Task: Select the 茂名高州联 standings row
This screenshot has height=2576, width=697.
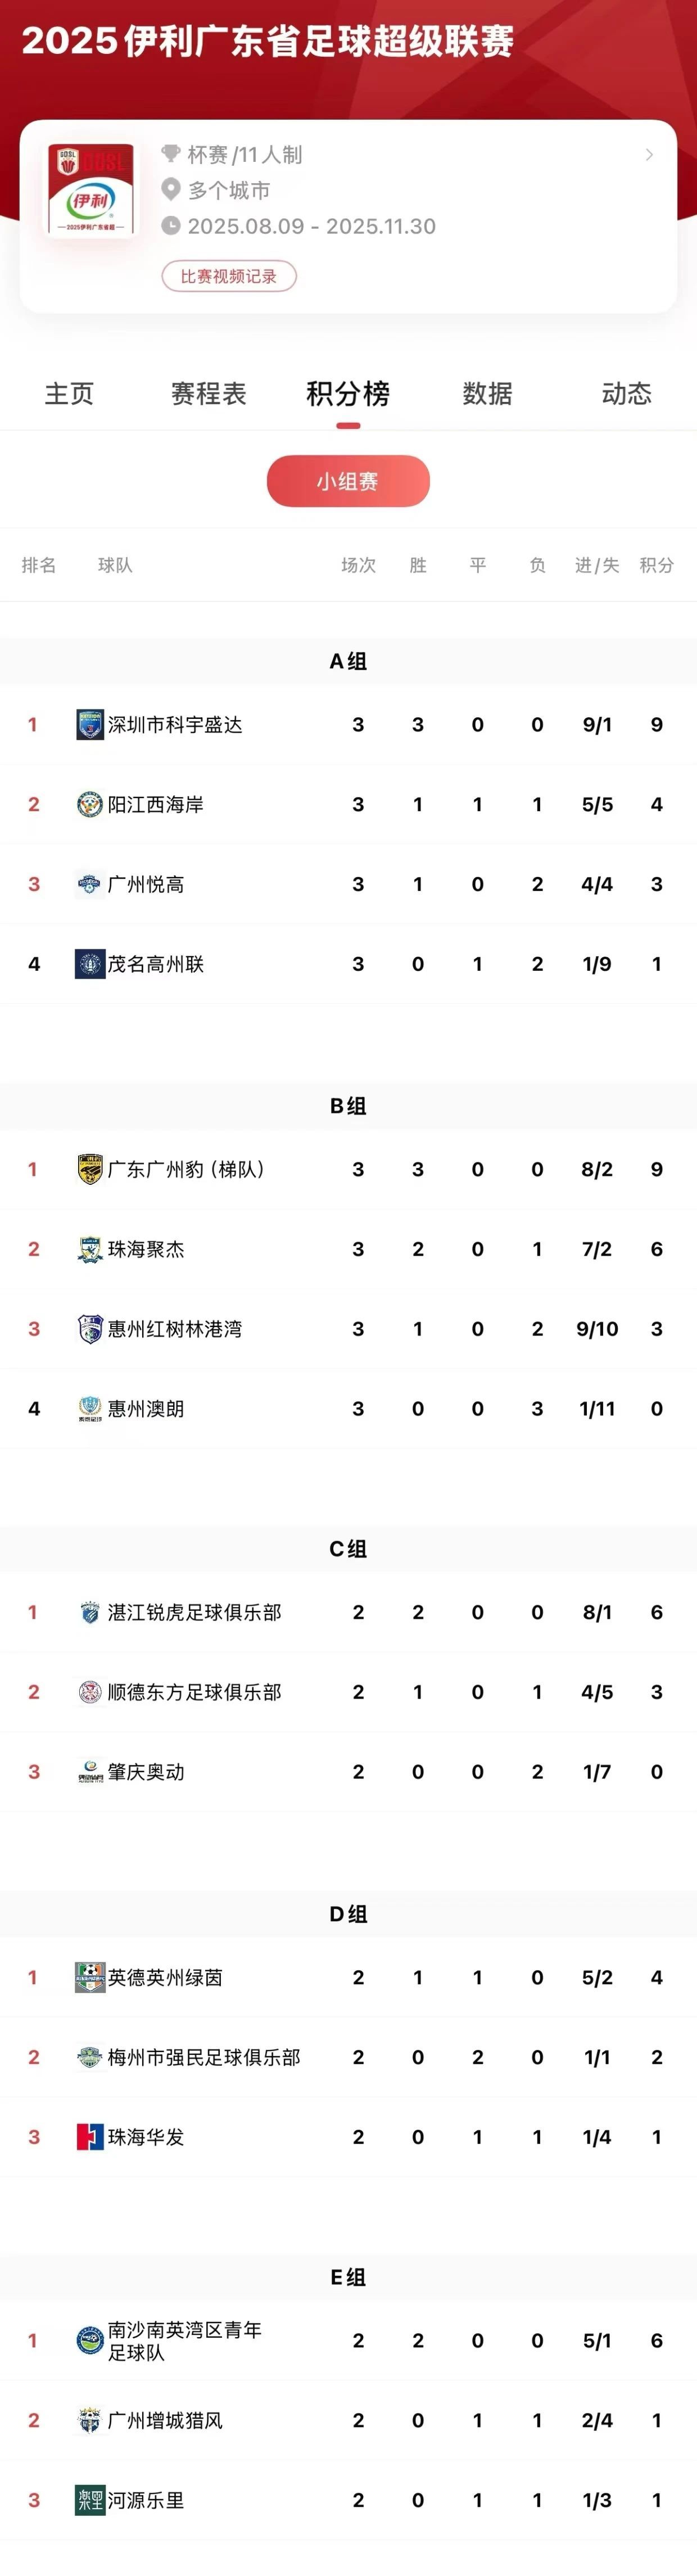Action: point(348,964)
